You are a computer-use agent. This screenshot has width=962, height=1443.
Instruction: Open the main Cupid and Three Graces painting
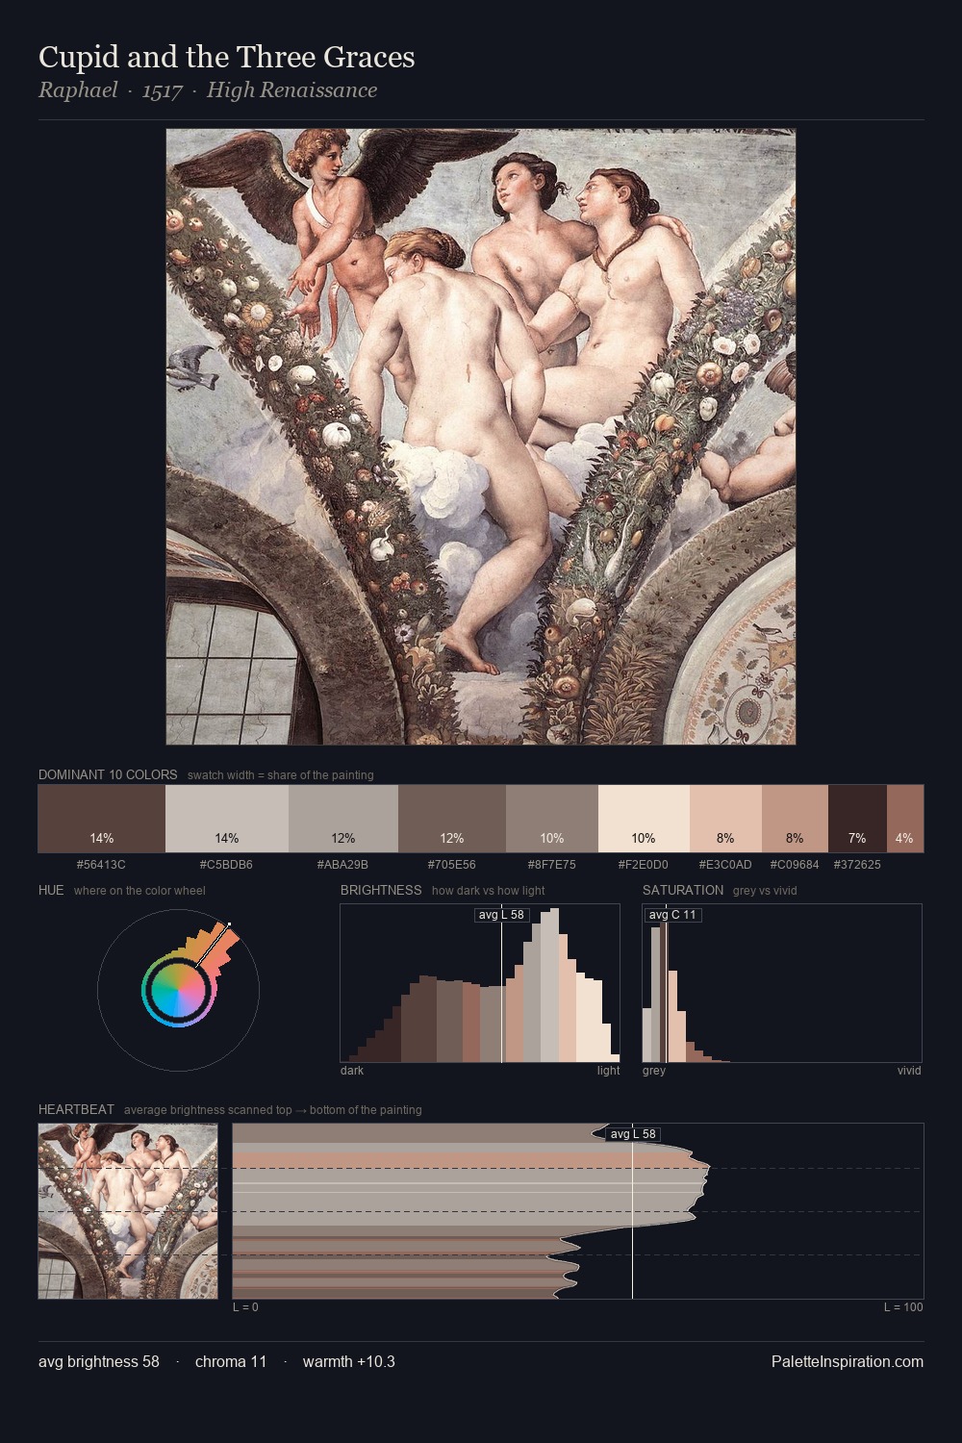[481, 437]
